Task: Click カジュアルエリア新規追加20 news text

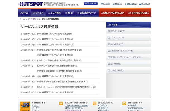Action: (x=55, y=55)
